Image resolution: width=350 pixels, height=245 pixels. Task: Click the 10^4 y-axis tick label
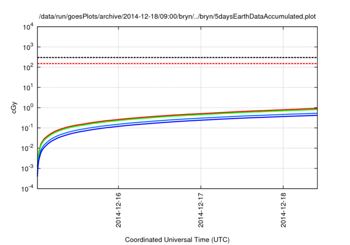point(28,27)
